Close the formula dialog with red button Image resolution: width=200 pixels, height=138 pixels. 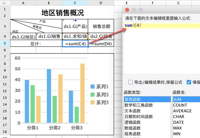127,10
